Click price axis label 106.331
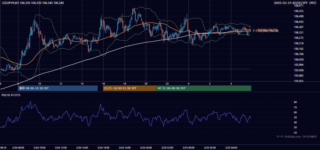This screenshot has height=150, width=320. coord(299,32)
